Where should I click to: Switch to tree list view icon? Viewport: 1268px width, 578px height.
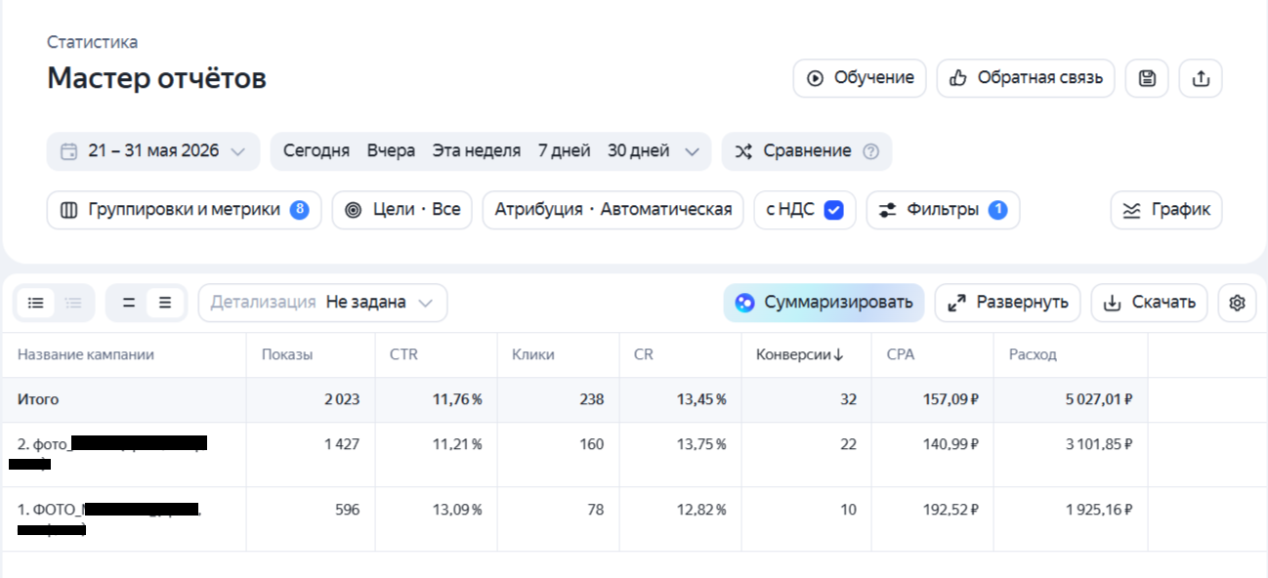[x=73, y=303]
